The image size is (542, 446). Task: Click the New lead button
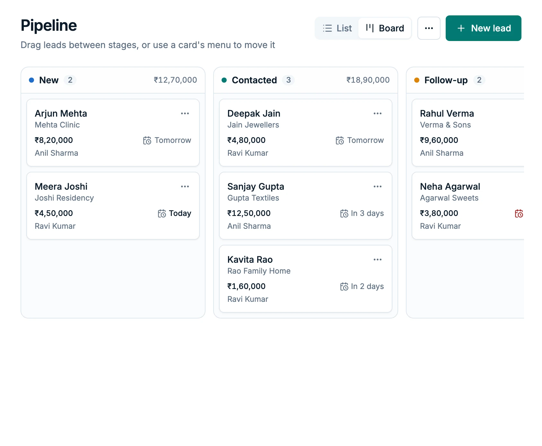(x=484, y=28)
